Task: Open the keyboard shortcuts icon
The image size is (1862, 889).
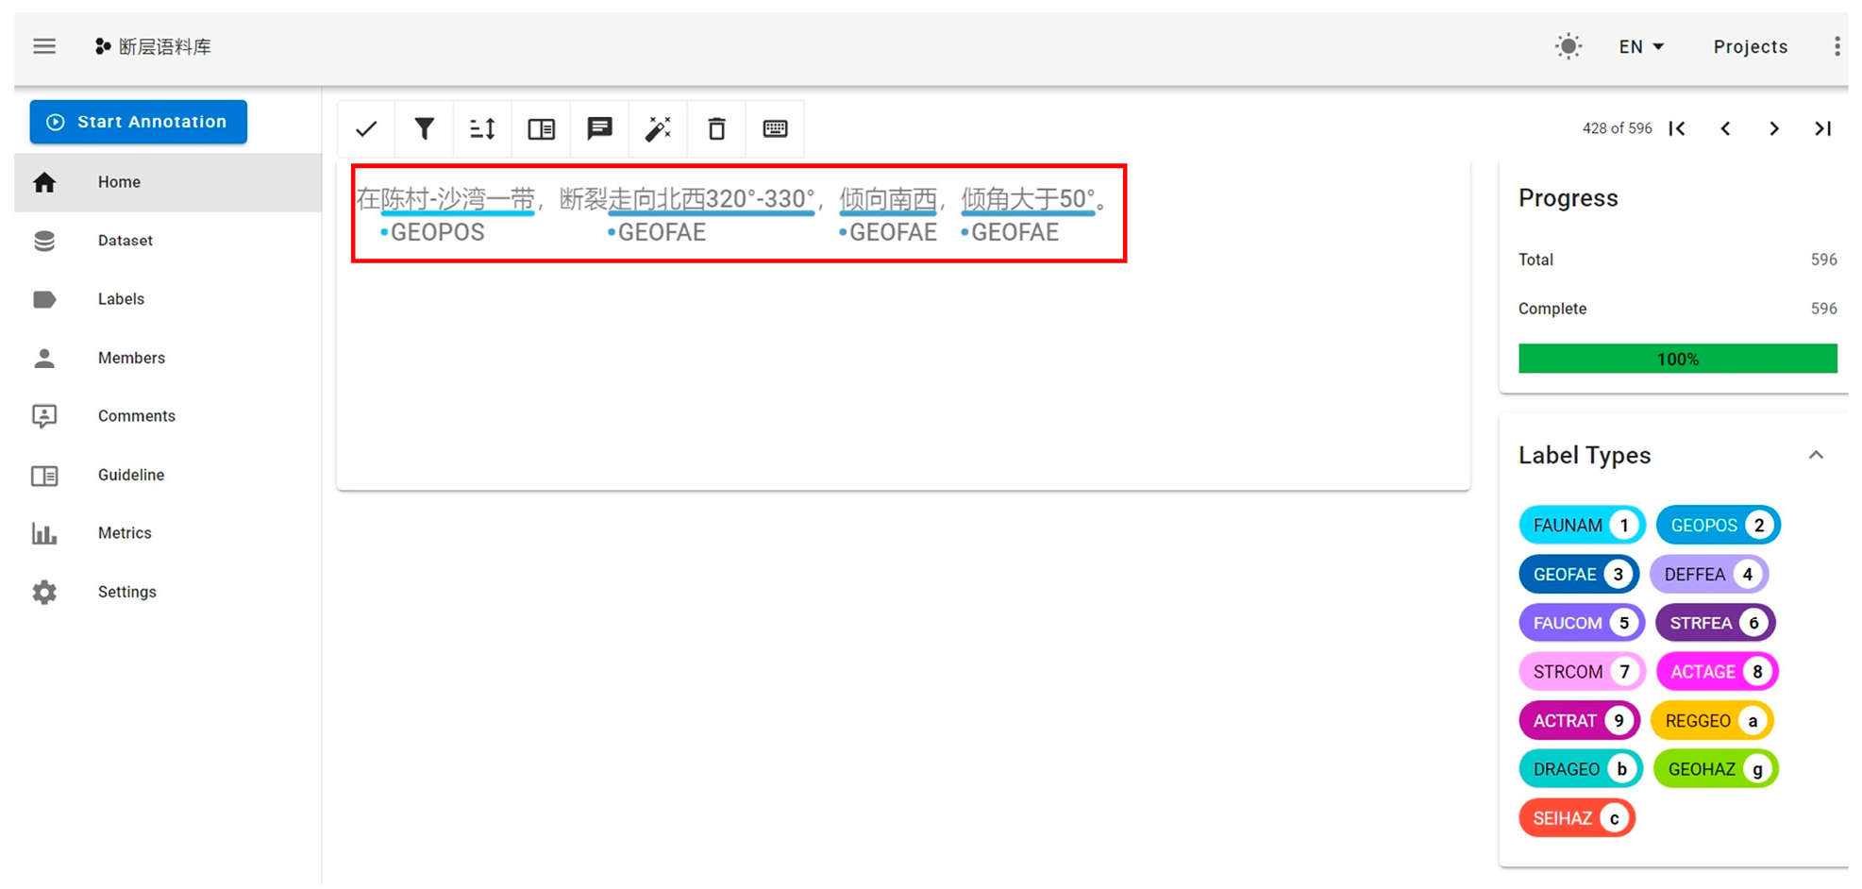Action: click(x=775, y=128)
